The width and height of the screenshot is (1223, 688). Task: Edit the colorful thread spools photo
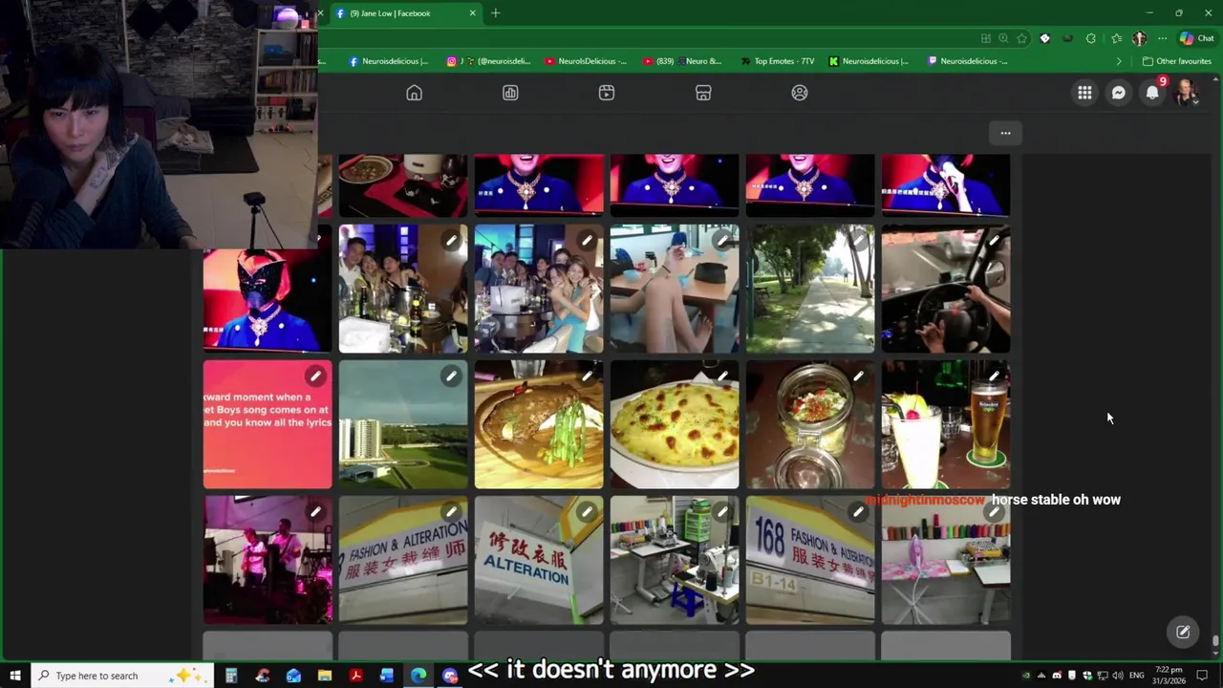point(995,512)
